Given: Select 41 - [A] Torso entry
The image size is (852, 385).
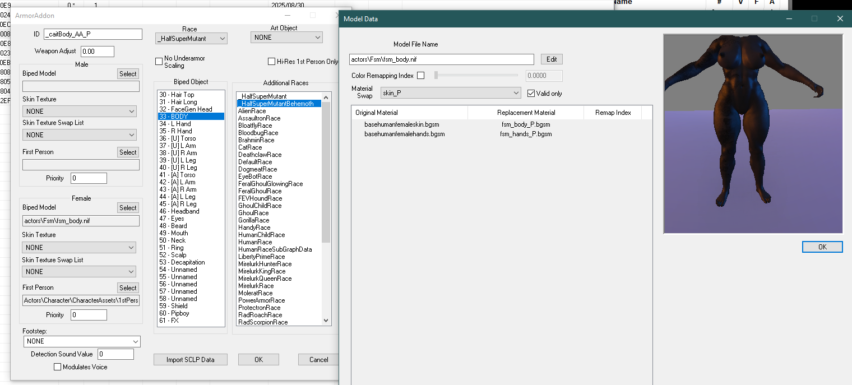Looking at the screenshot, I should click(x=191, y=175).
